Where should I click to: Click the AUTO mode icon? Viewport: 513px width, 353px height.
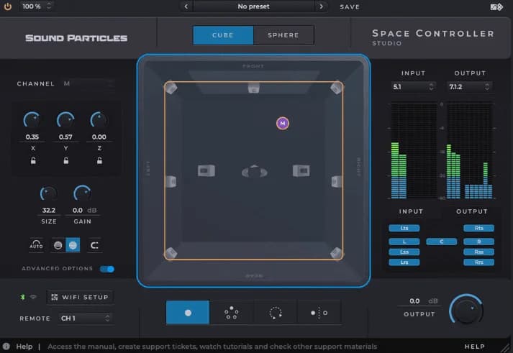click(x=36, y=245)
